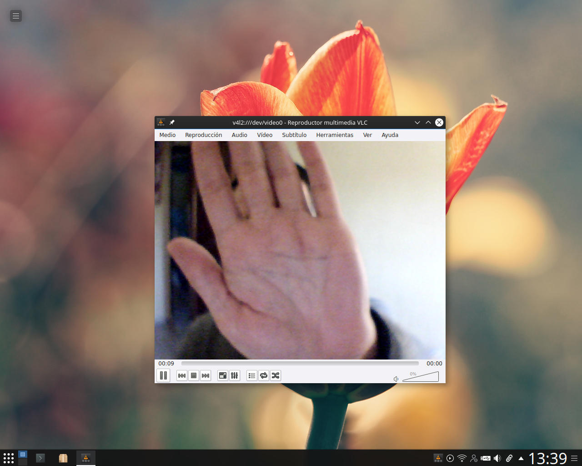Skip to previous media item
Viewport: 582px width, 466px height.
(182, 375)
